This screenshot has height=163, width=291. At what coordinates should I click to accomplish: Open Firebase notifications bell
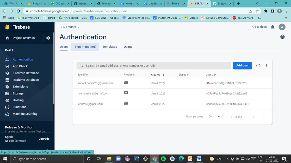coord(273,27)
